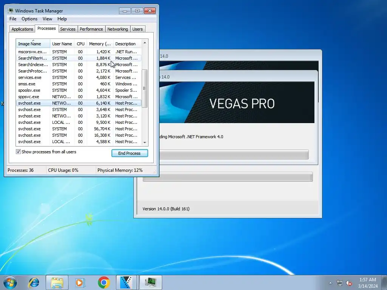Switch to the VEGAS Pro installer taskbar icon
Viewport: 387px width, 290px height.
(x=126, y=282)
